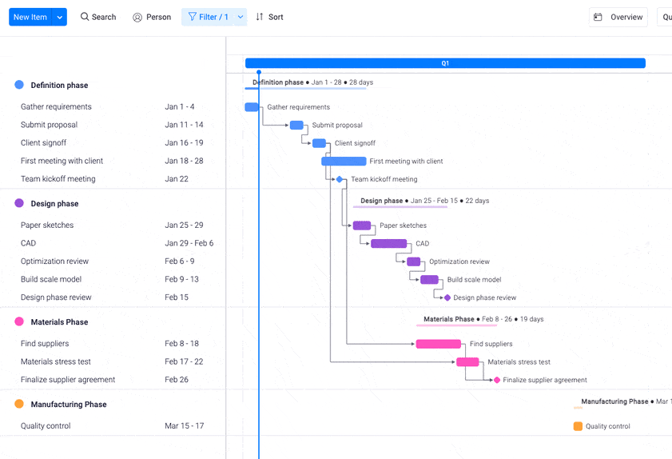Click the Search magnifier icon
This screenshot has height=459, width=672.
click(85, 17)
